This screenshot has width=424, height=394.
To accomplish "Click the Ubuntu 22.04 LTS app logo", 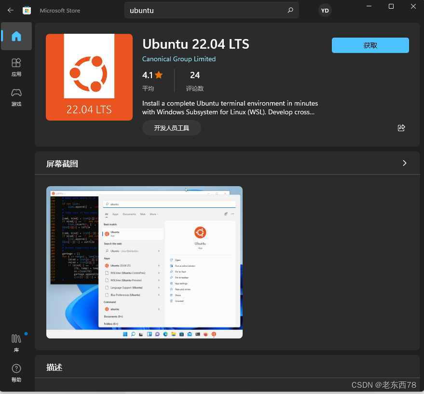I will (89, 77).
